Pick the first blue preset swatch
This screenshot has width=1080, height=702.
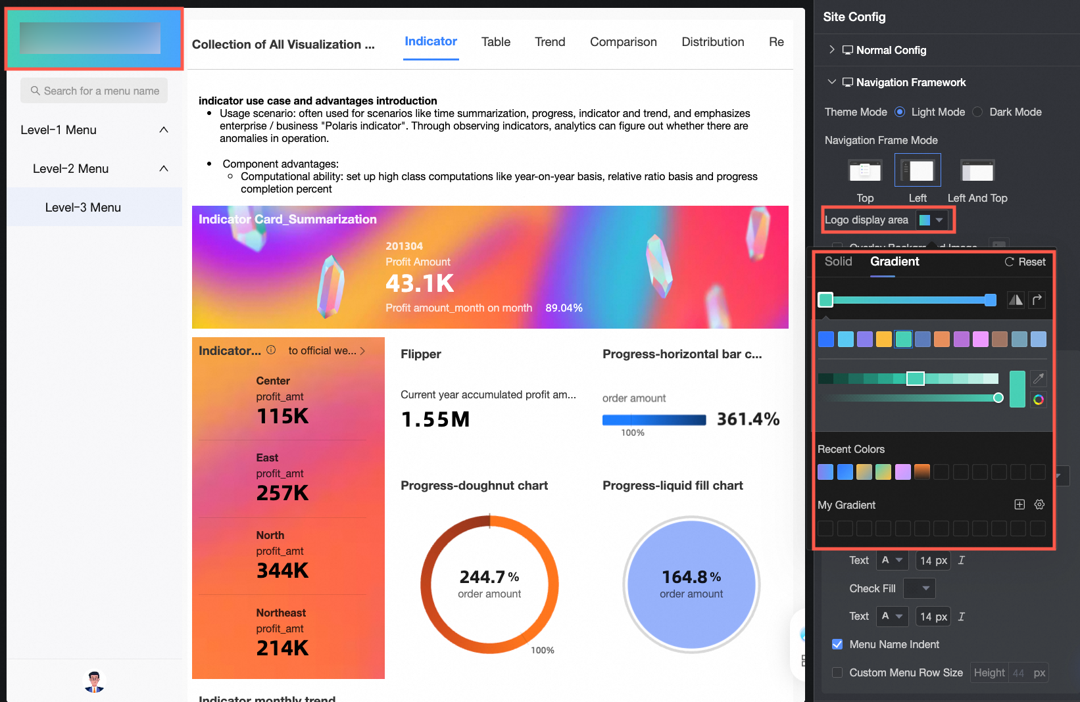(826, 339)
